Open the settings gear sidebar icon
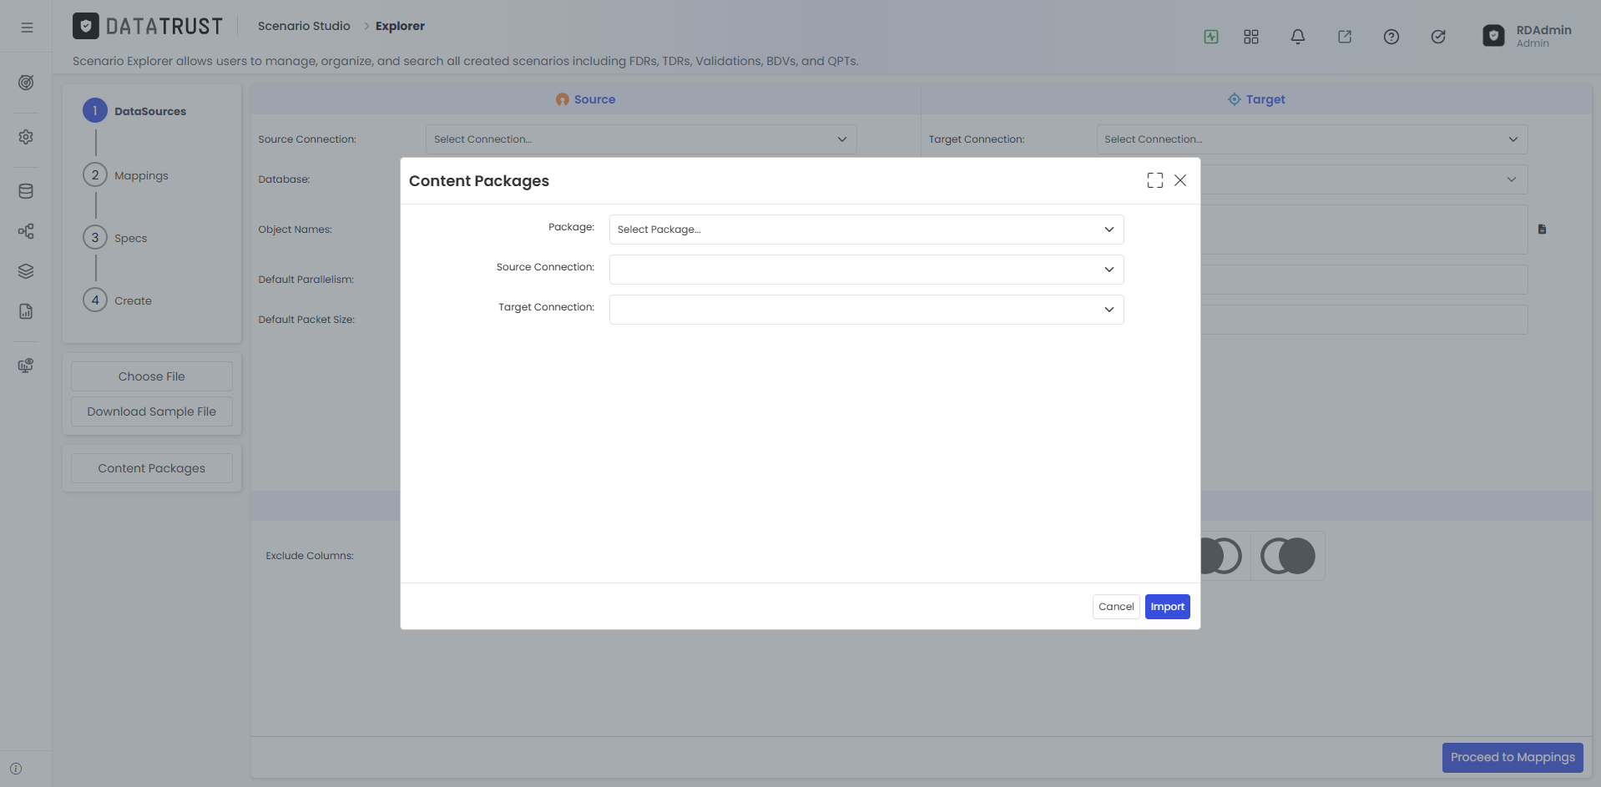This screenshot has height=787, width=1601. 26,137
